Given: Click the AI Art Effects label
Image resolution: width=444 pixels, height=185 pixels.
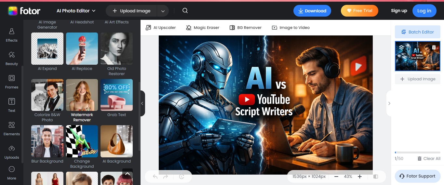Looking at the screenshot, I should coord(116,22).
